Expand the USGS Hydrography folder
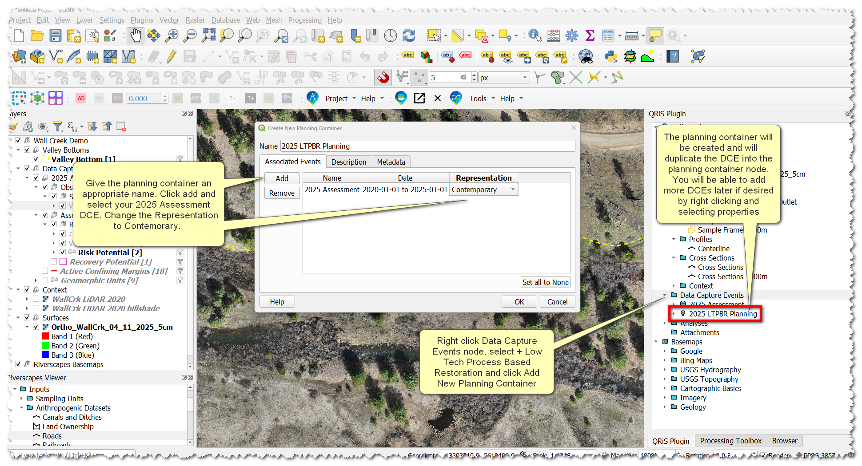This screenshot has width=862, height=466. click(x=665, y=370)
